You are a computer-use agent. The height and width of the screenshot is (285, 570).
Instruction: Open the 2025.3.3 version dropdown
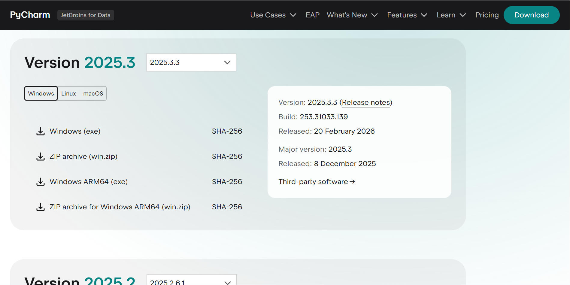coord(191,62)
